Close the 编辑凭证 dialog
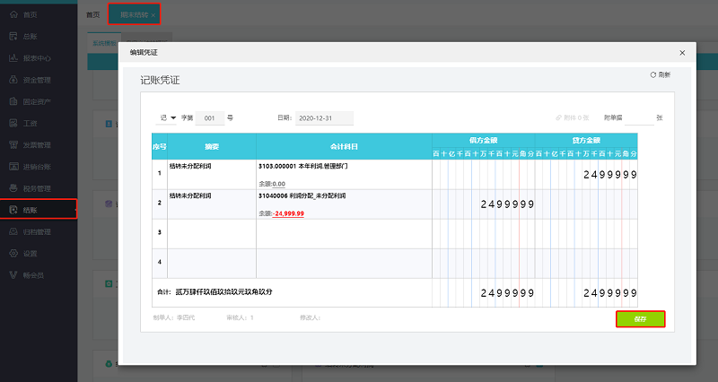This screenshot has width=718, height=382. click(682, 53)
